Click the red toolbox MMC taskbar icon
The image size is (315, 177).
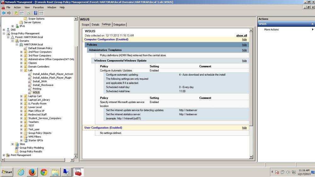click(78, 172)
